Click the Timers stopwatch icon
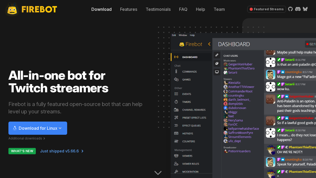 pos(176,102)
